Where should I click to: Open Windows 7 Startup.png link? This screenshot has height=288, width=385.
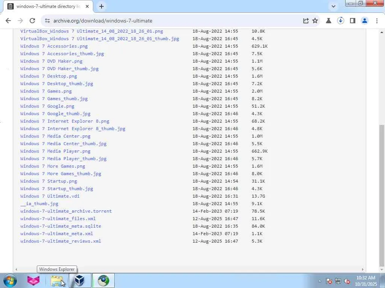(49, 181)
